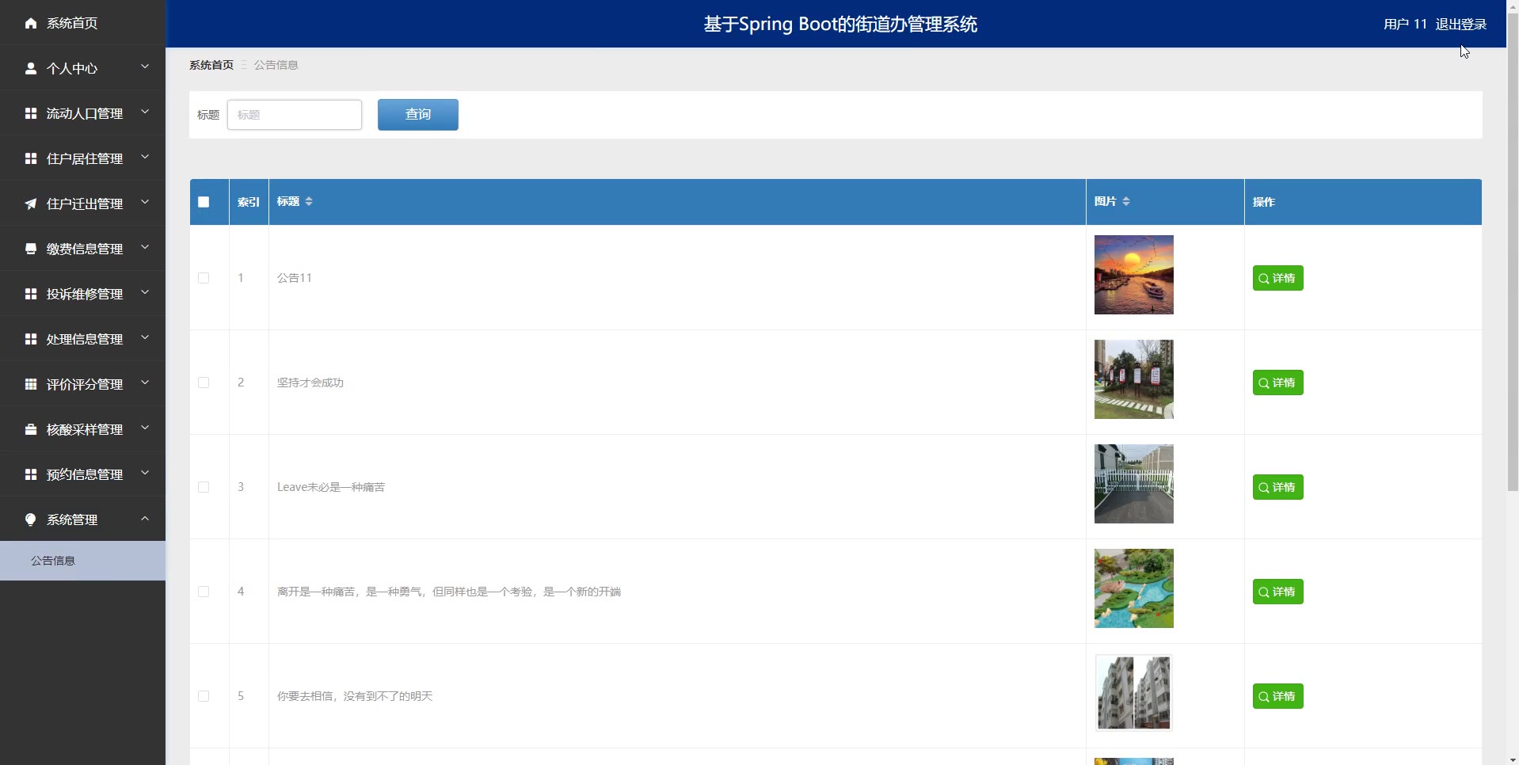Toggle the select-all checkbox in the table header

pyautogui.click(x=204, y=202)
